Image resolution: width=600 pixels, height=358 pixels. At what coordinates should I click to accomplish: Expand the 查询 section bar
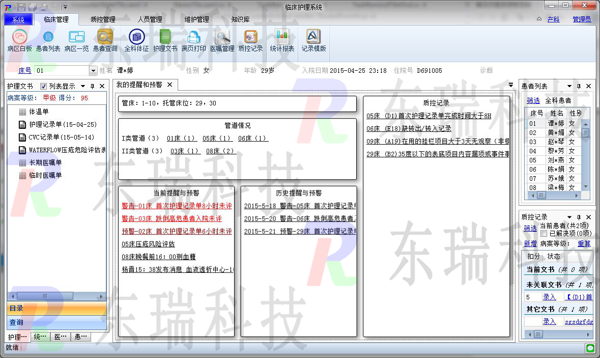pyautogui.click(x=56, y=323)
